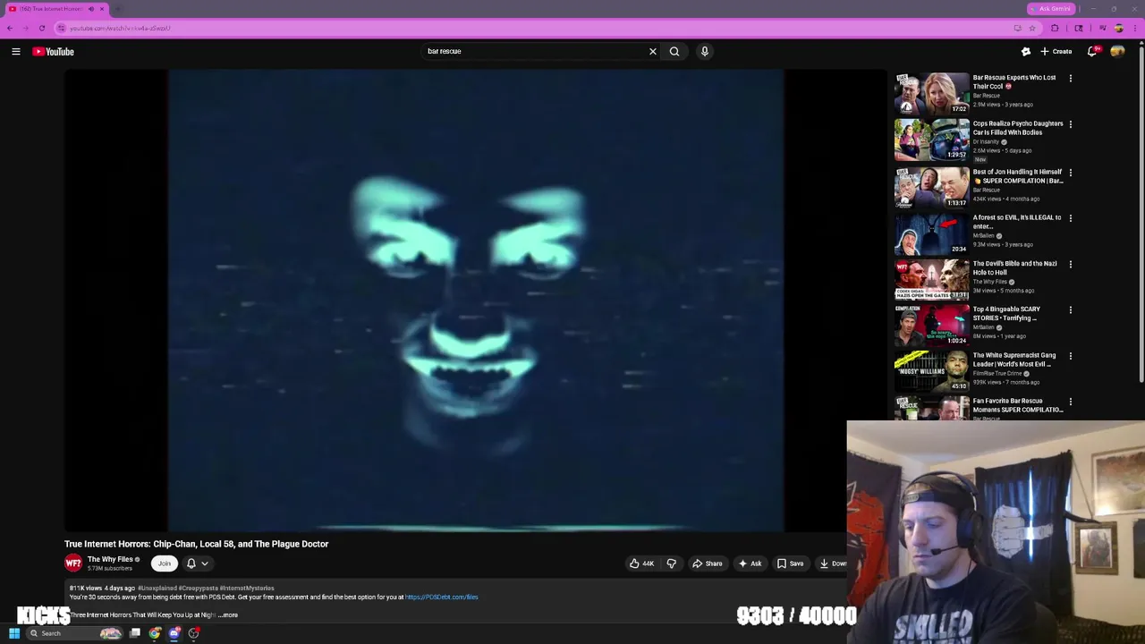Screen dimensions: 1145x644
Task: Open more options for "White Supremacist Gang Leader"
Action: (x=1071, y=356)
